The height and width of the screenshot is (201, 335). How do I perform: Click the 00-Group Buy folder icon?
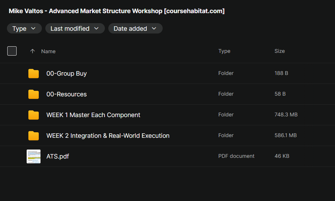[x=34, y=74]
